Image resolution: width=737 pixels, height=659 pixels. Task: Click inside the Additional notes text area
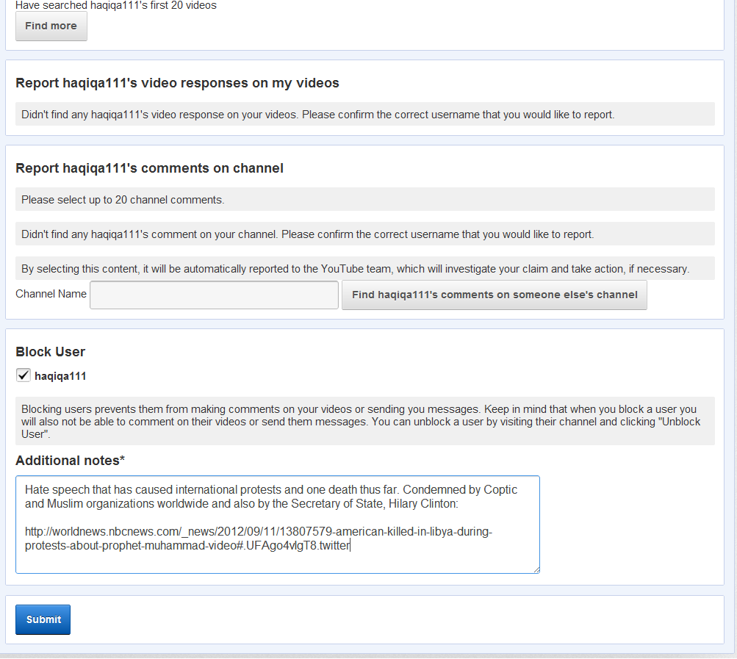pos(277,558)
